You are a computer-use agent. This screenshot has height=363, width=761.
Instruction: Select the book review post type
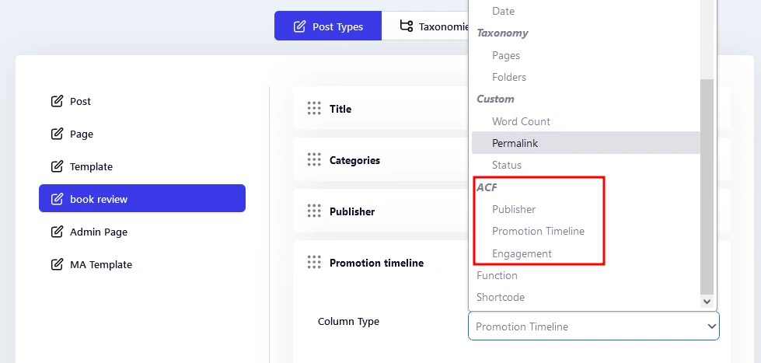tap(142, 198)
